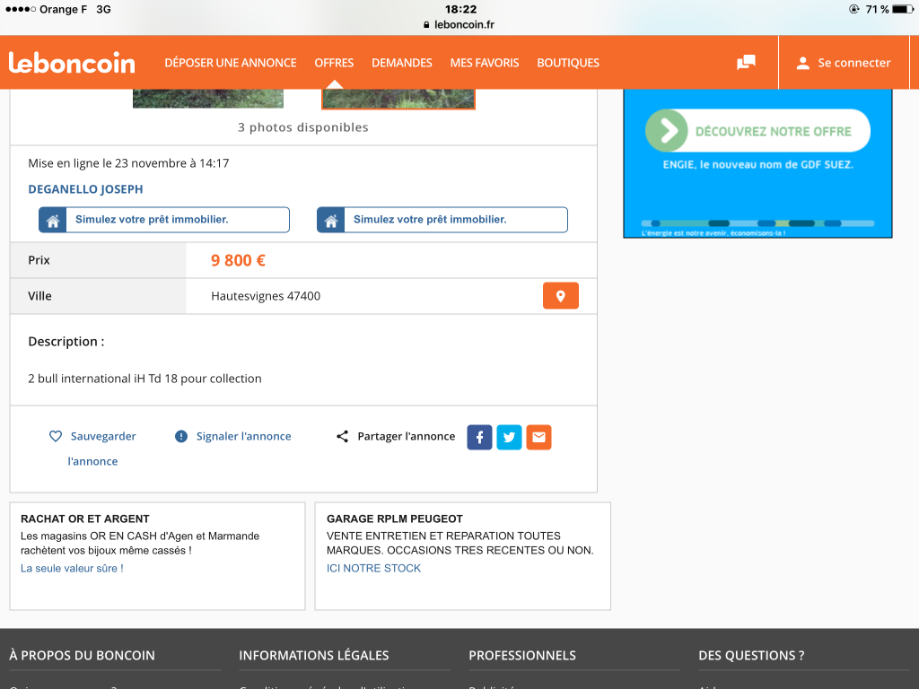The image size is (919, 689).
Task: Click Se connecter to log in
Action: coord(854,64)
